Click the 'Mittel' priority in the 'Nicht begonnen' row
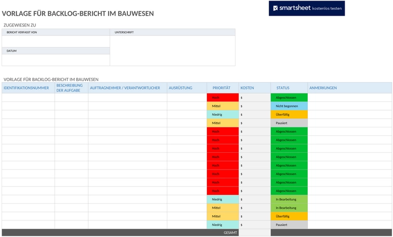Image resolution: width=393 pixels, height=237 pixels. [223, 106]
